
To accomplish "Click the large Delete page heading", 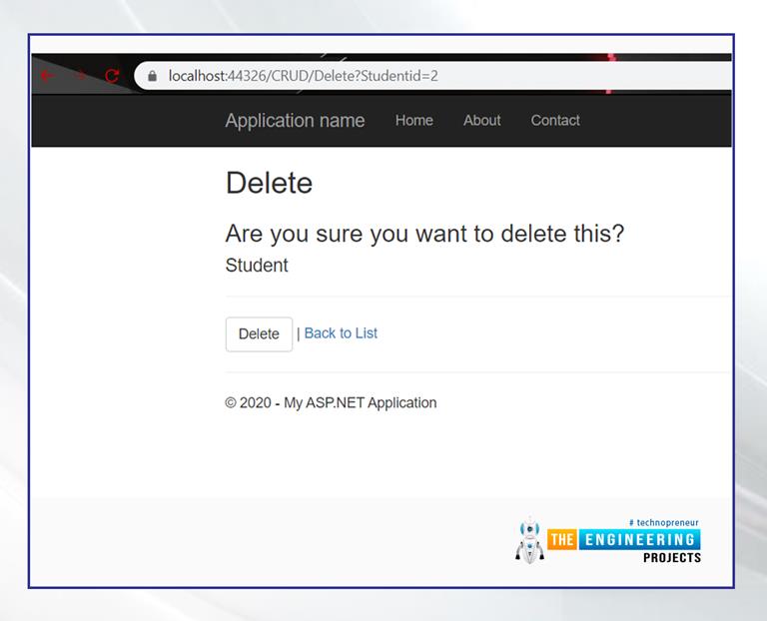I will (x=269, y=184).
